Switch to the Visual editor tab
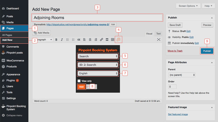The height and width of the screenshot is (122, 218). tap(149, 34)
